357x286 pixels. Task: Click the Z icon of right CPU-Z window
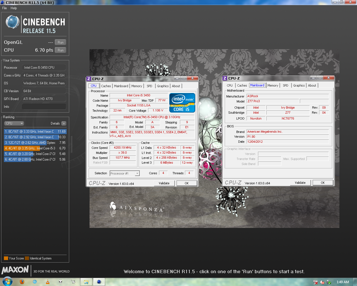(225, 78)
